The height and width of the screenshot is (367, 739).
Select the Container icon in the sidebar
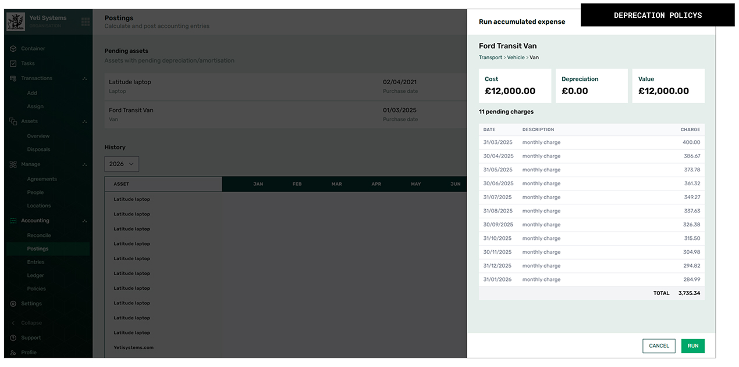pyautogui.click(x=12, y=48)
